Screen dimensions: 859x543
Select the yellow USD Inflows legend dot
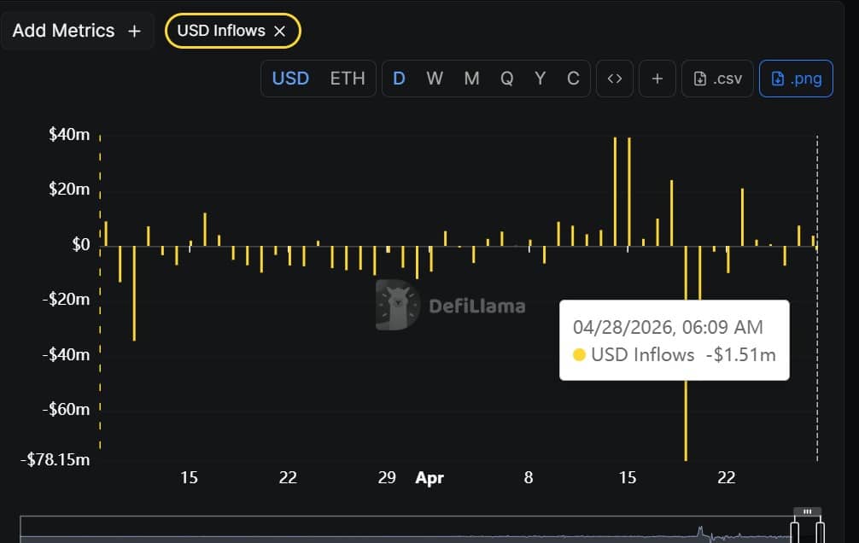coord(580,354)
